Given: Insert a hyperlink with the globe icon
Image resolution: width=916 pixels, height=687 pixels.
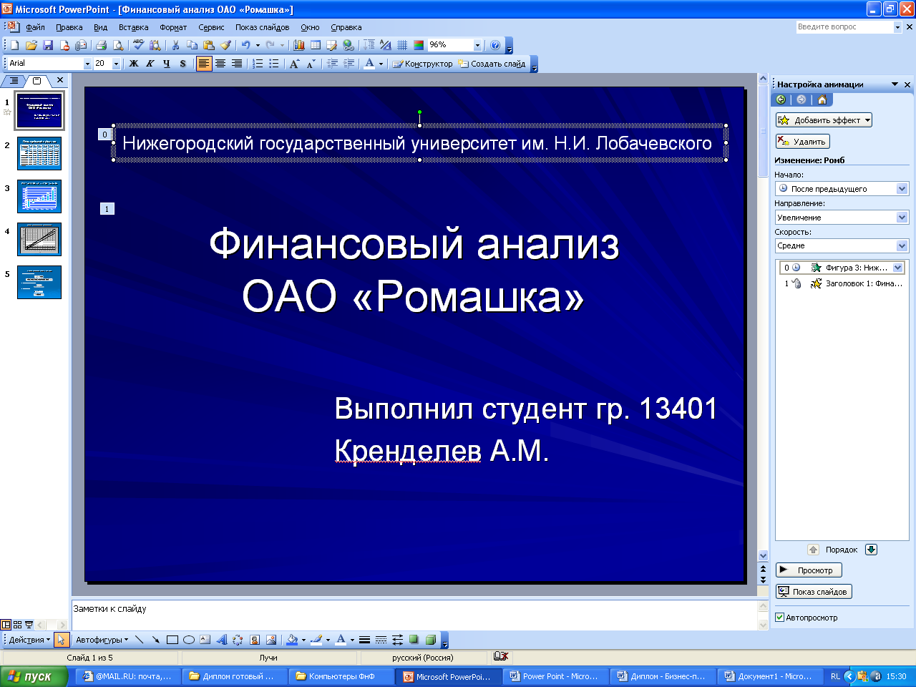Looking at the screenshot, I should coord(349,45).
